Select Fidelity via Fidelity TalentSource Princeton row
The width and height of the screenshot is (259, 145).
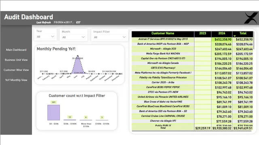(x=192, y=78)
